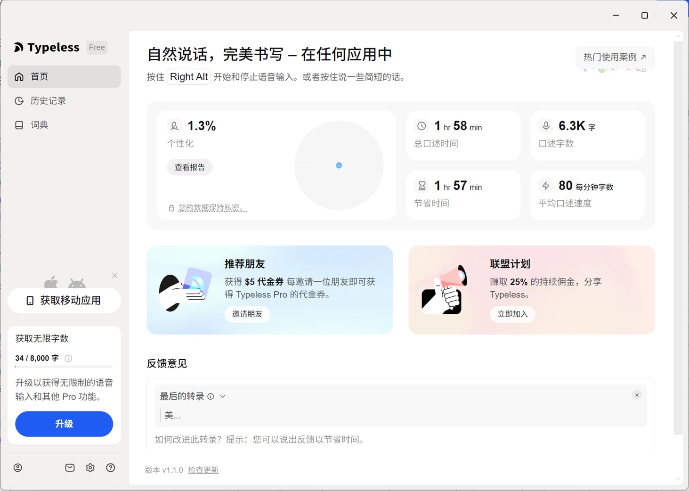Open settings via the gear icon

point(90,467)
